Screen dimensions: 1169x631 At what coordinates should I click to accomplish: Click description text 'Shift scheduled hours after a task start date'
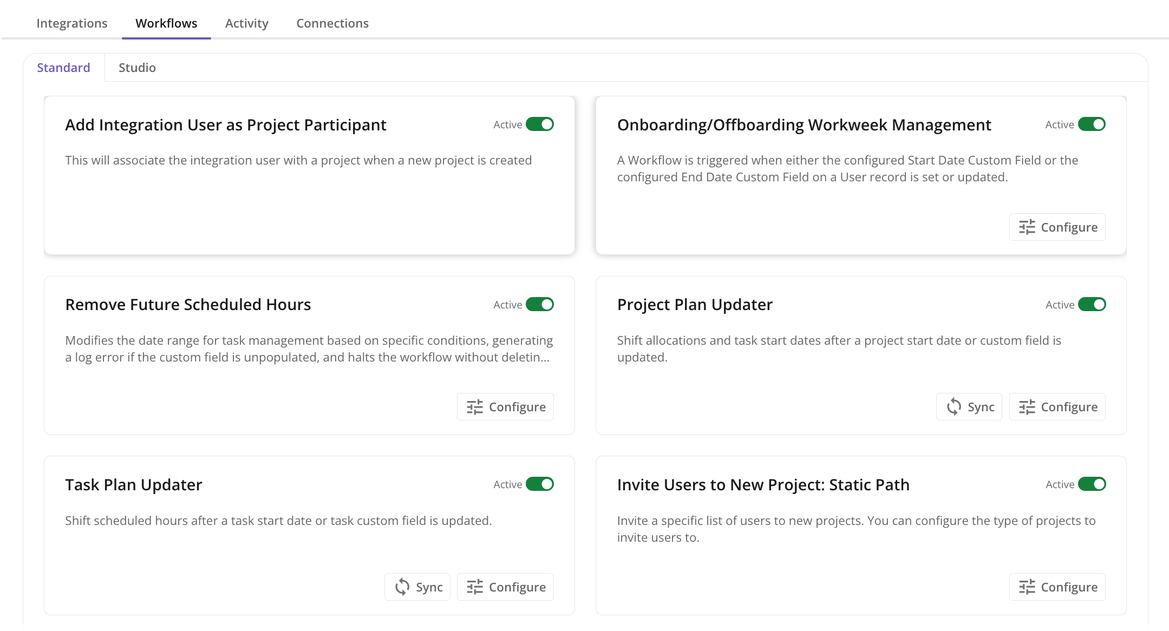coord(278,521)
